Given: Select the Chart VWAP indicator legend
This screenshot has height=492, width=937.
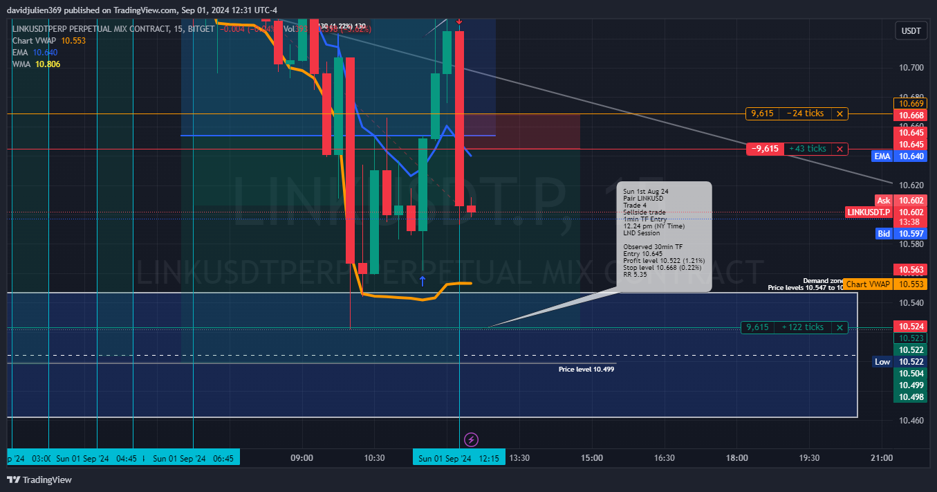Looking at the screenshot, I should click(49, 41).
